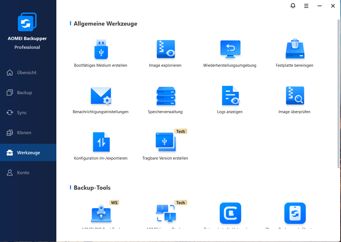Open the Bootfähiges Medium erstellen tool
The height and width of the screenshot is (242, 341).
click(101, 50)
